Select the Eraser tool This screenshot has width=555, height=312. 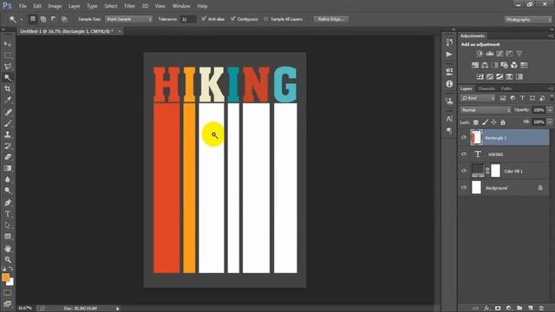(8, 157)
